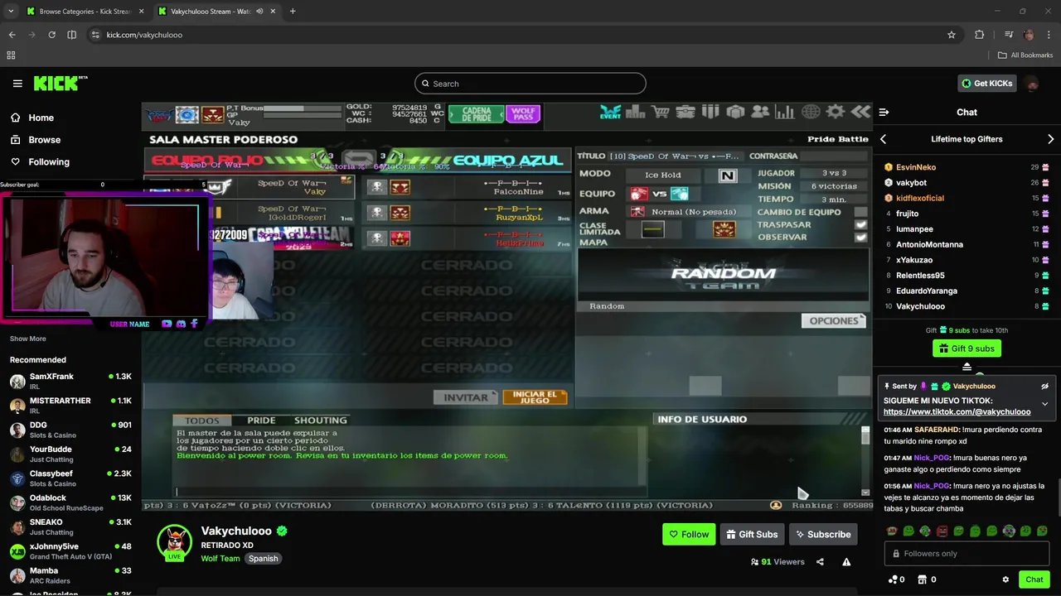Open the MODO Ice Hold selector
Screen dimensions: 1061x596
(x=663, y=175)
